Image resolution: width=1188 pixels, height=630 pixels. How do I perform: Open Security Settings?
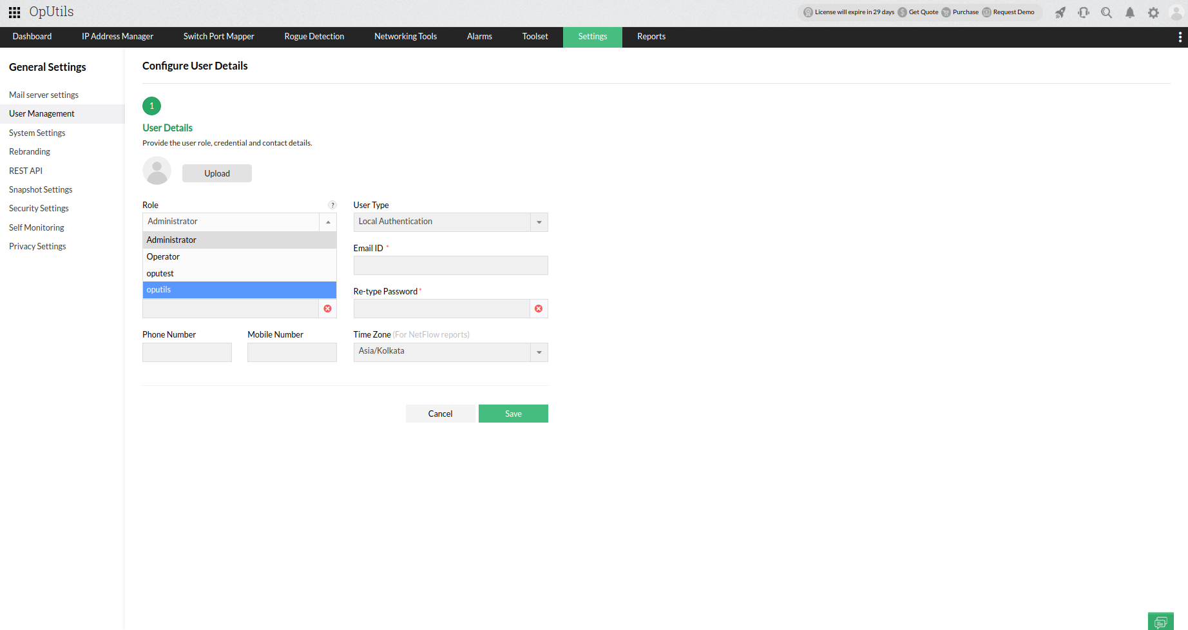tap(39, 209)
